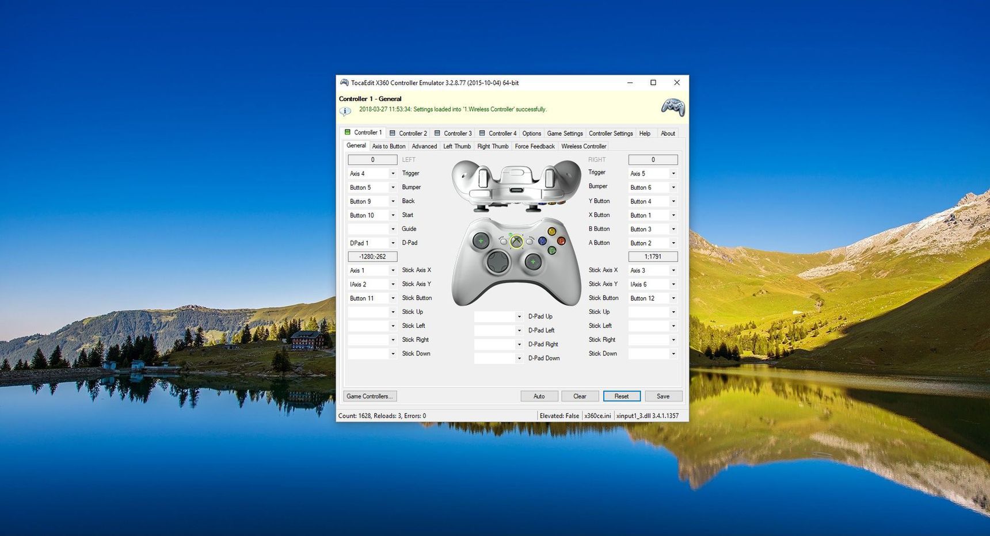Click the blue X button on controller image

(x=542, y=241)
